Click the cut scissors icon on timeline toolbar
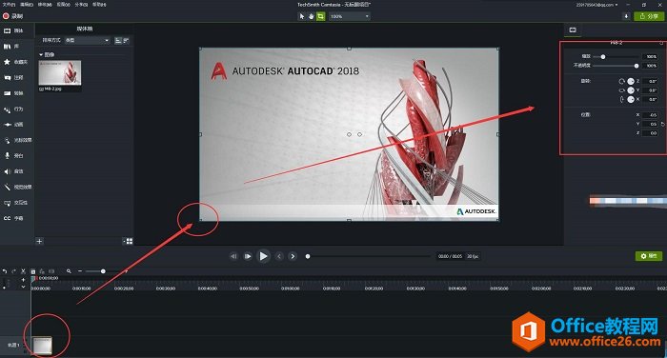Screen dimensions: 667x358 [x=24, y=270]
